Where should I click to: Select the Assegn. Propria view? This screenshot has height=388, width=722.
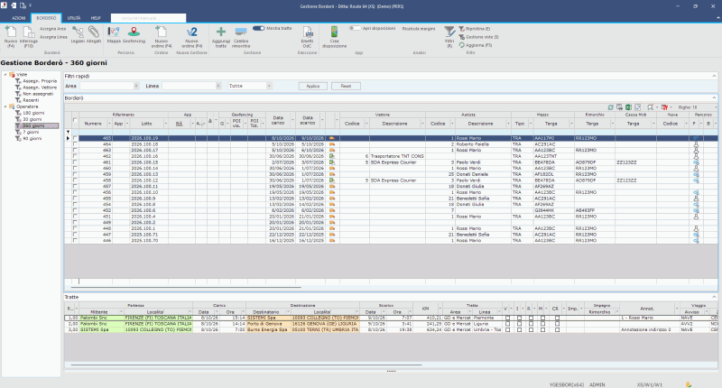[40, 80]
